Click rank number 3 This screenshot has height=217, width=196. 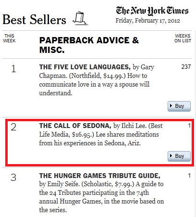13,178
